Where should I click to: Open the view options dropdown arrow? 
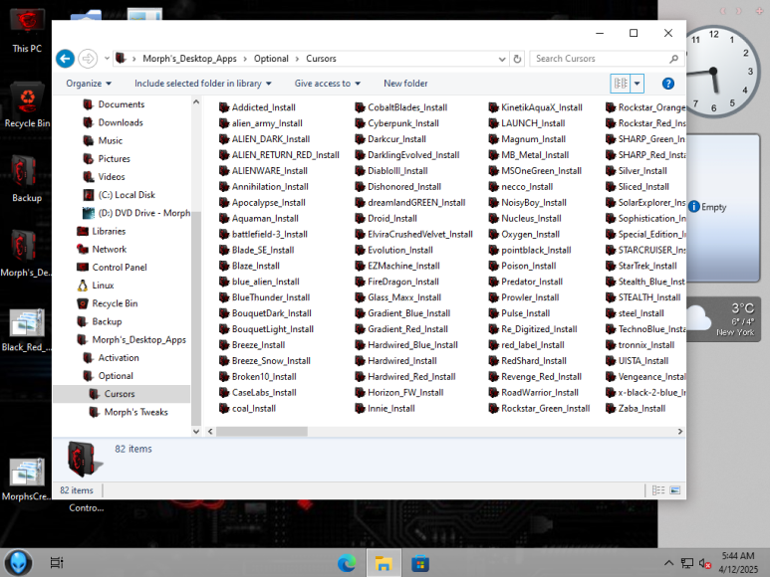pos(637,84)
